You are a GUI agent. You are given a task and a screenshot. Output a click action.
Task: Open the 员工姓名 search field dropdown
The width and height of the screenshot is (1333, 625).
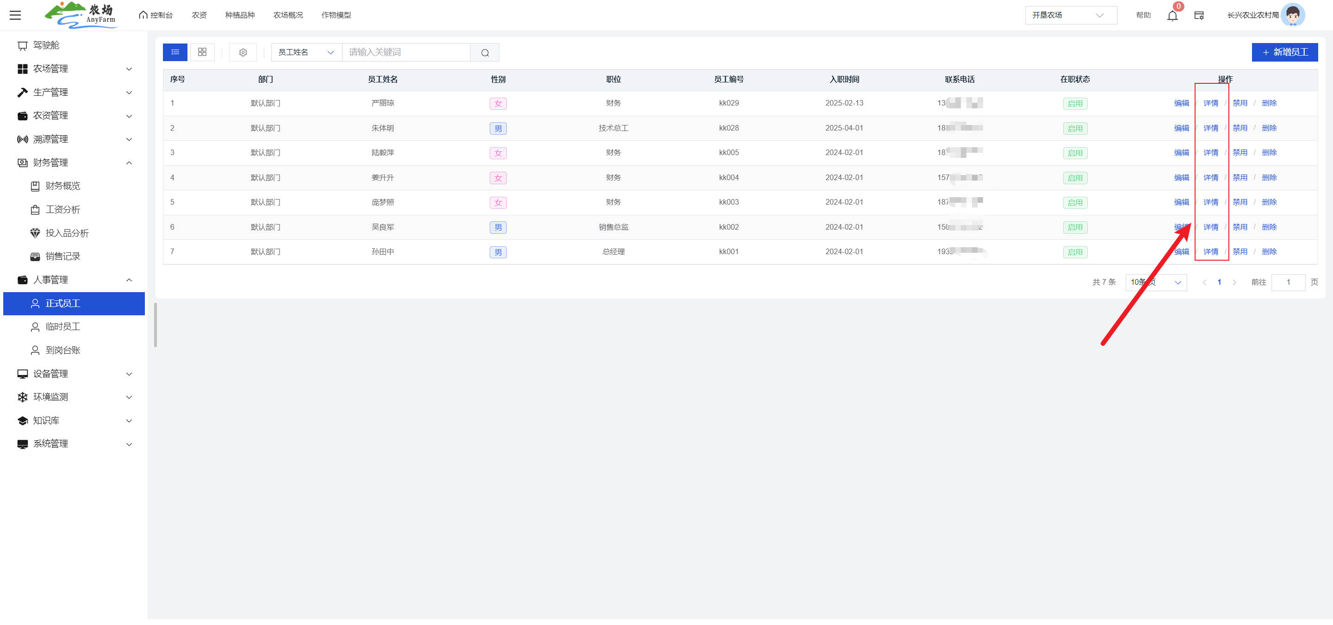point(306,52)
